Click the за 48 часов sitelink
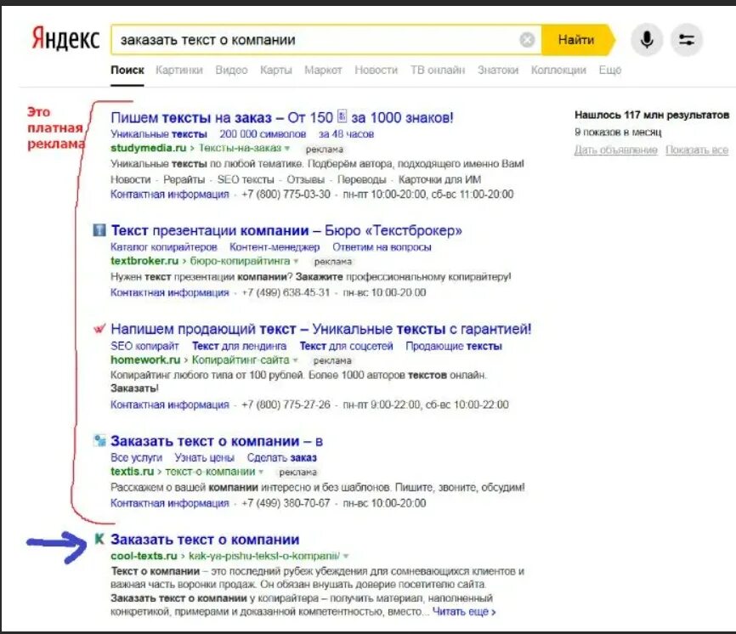Viewport: 736px width, 634px height. pos(347,134)
